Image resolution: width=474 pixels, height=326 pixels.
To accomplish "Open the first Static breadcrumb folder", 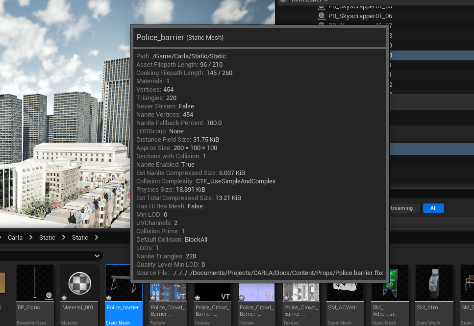I will 47,238.
